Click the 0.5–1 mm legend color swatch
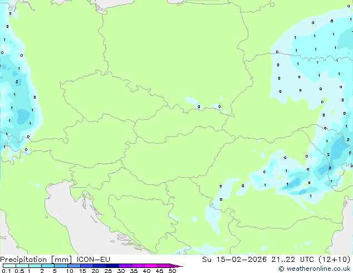 pyautogui.click(x=22, y=266)
